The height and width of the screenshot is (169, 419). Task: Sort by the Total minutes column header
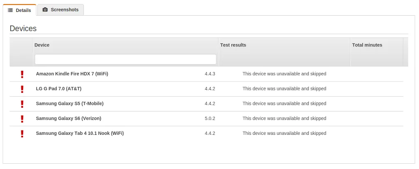[x=367, y=45]
